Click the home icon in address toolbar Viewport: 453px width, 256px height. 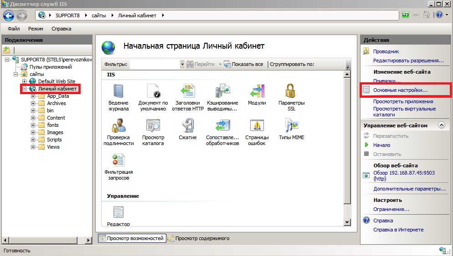pos(427,15)
